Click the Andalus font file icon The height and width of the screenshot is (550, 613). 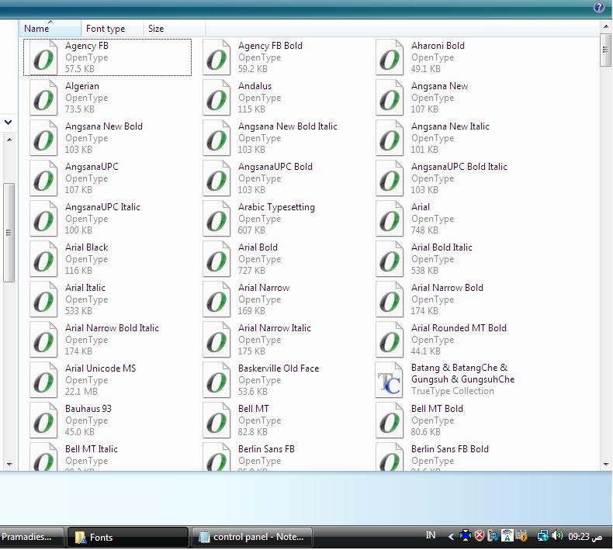(x=216, y=98)
